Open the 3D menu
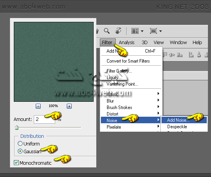The image size is (211, 177). (x=145, y=43)
